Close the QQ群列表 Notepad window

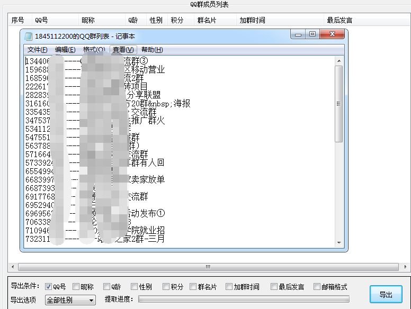click(x=332, y=34)
